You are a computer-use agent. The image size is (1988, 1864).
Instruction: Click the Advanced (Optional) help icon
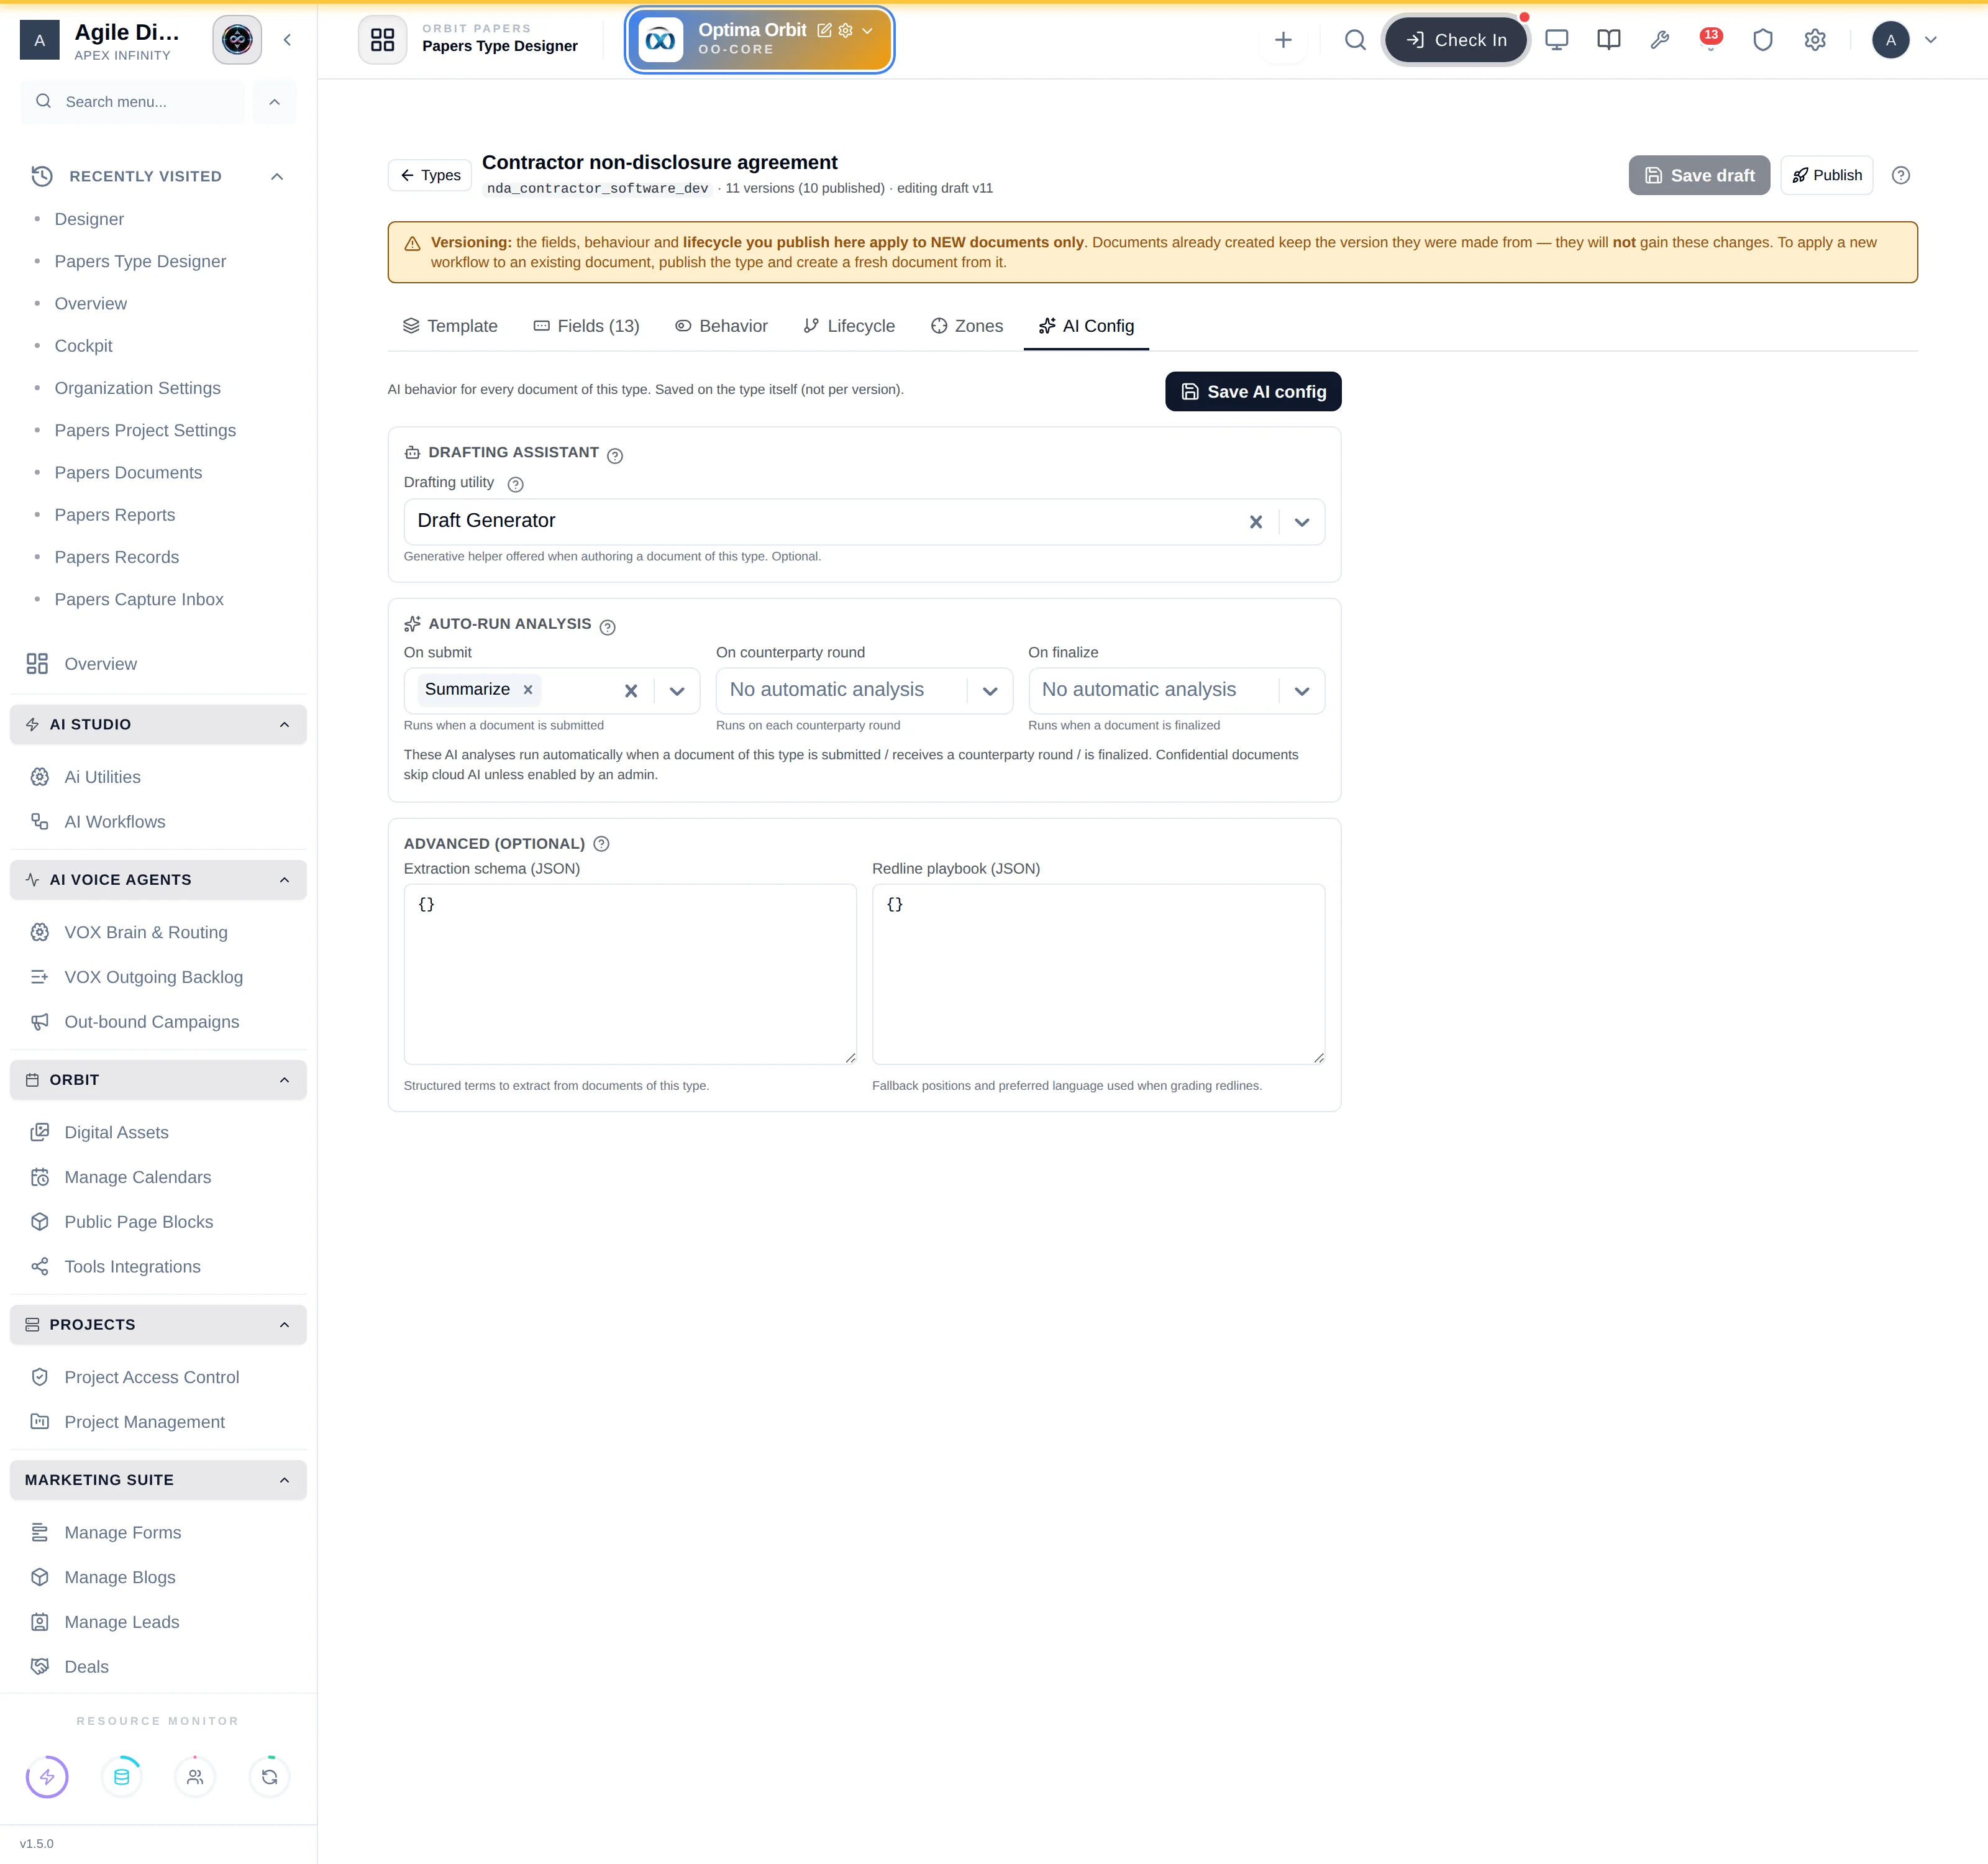coord(601,843)
